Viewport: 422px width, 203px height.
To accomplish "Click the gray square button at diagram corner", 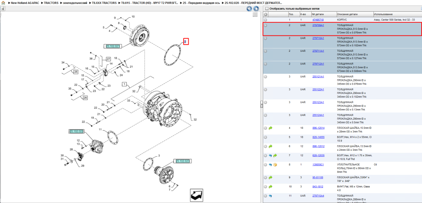I will 255,15.
